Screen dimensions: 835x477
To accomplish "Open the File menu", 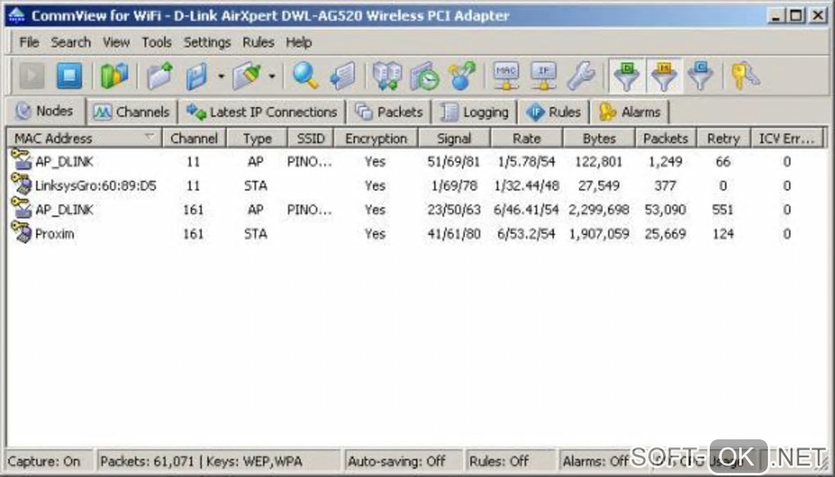I will (x=29, y=42).
